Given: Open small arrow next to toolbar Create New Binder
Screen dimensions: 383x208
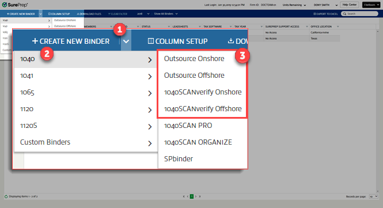Looking at the screenshot, I should coord(40,14).
